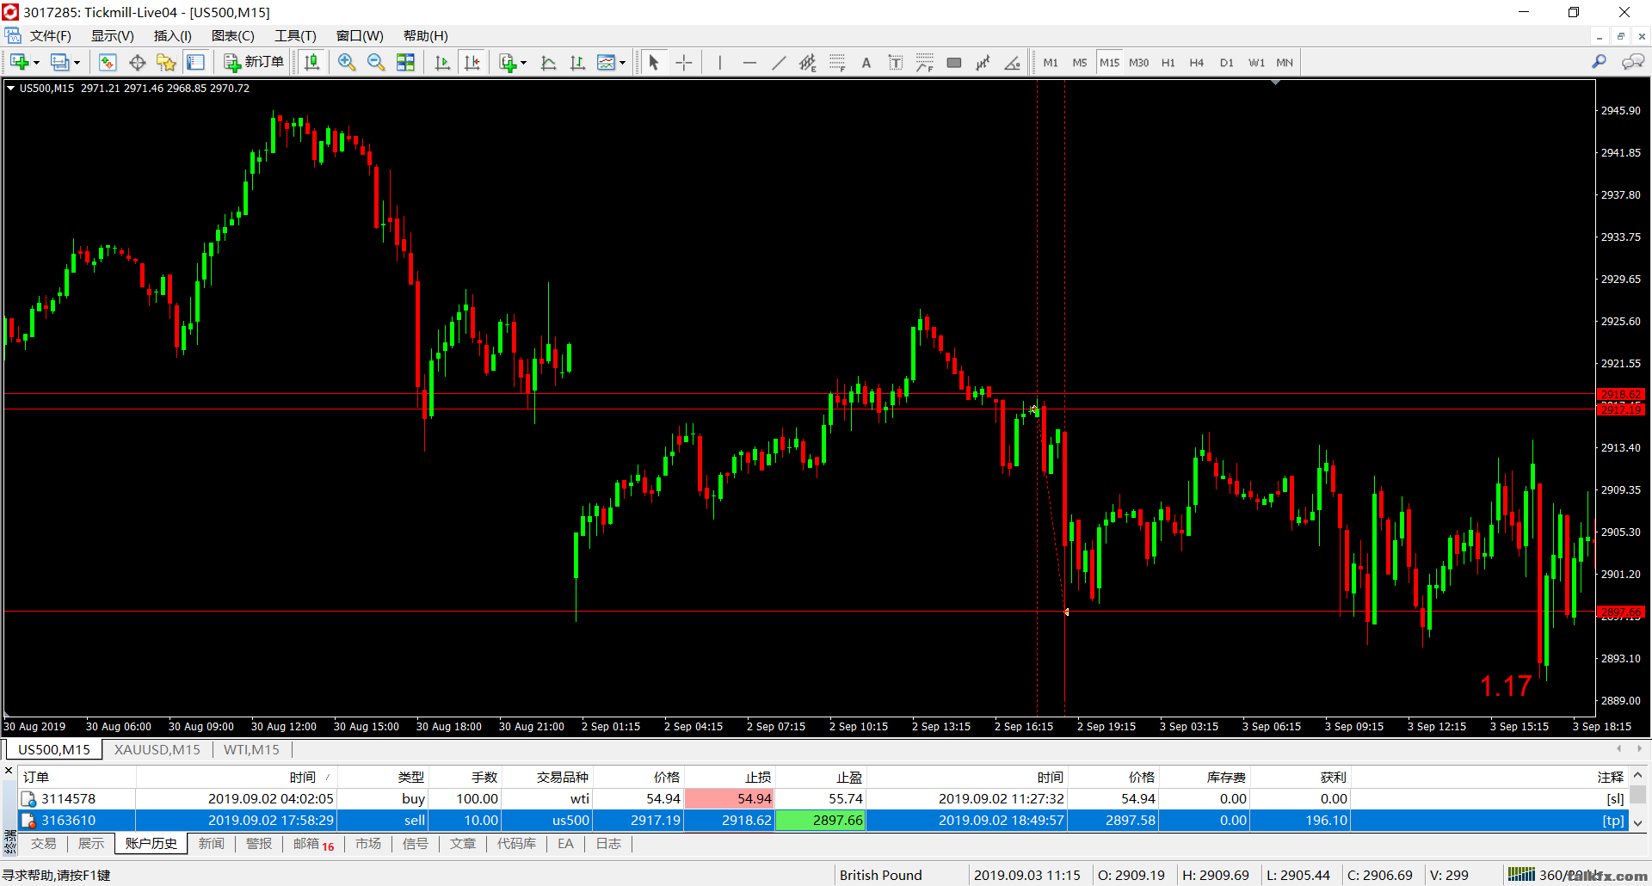This screenshot has width=1652, height=886.
Task: Zoom in on the chart
Action: [347, 62]
